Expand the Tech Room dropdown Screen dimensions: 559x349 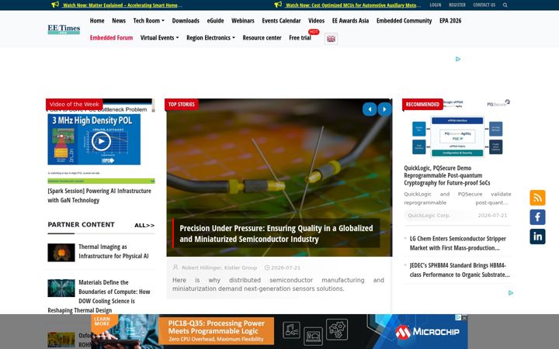coord(148,21)
